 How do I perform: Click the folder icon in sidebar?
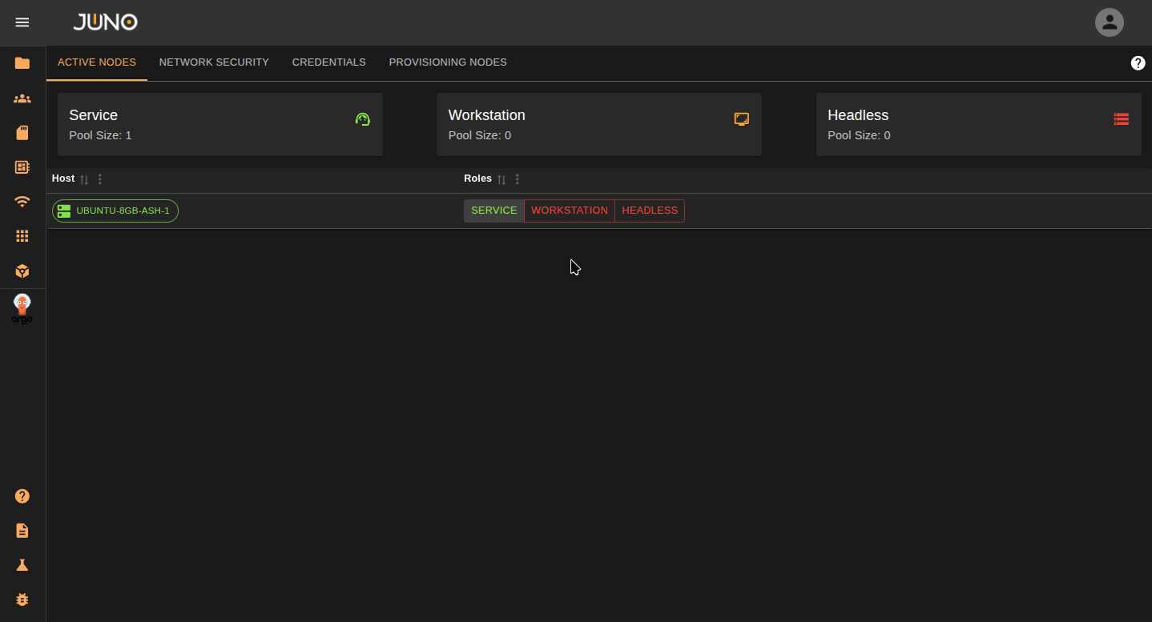click(22, 63)
